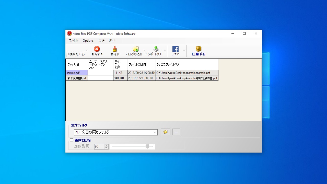Viewport: 327px width, 184px height.
Task: Open dropdown arrow next to シェア
Action: tap(184, 51)
